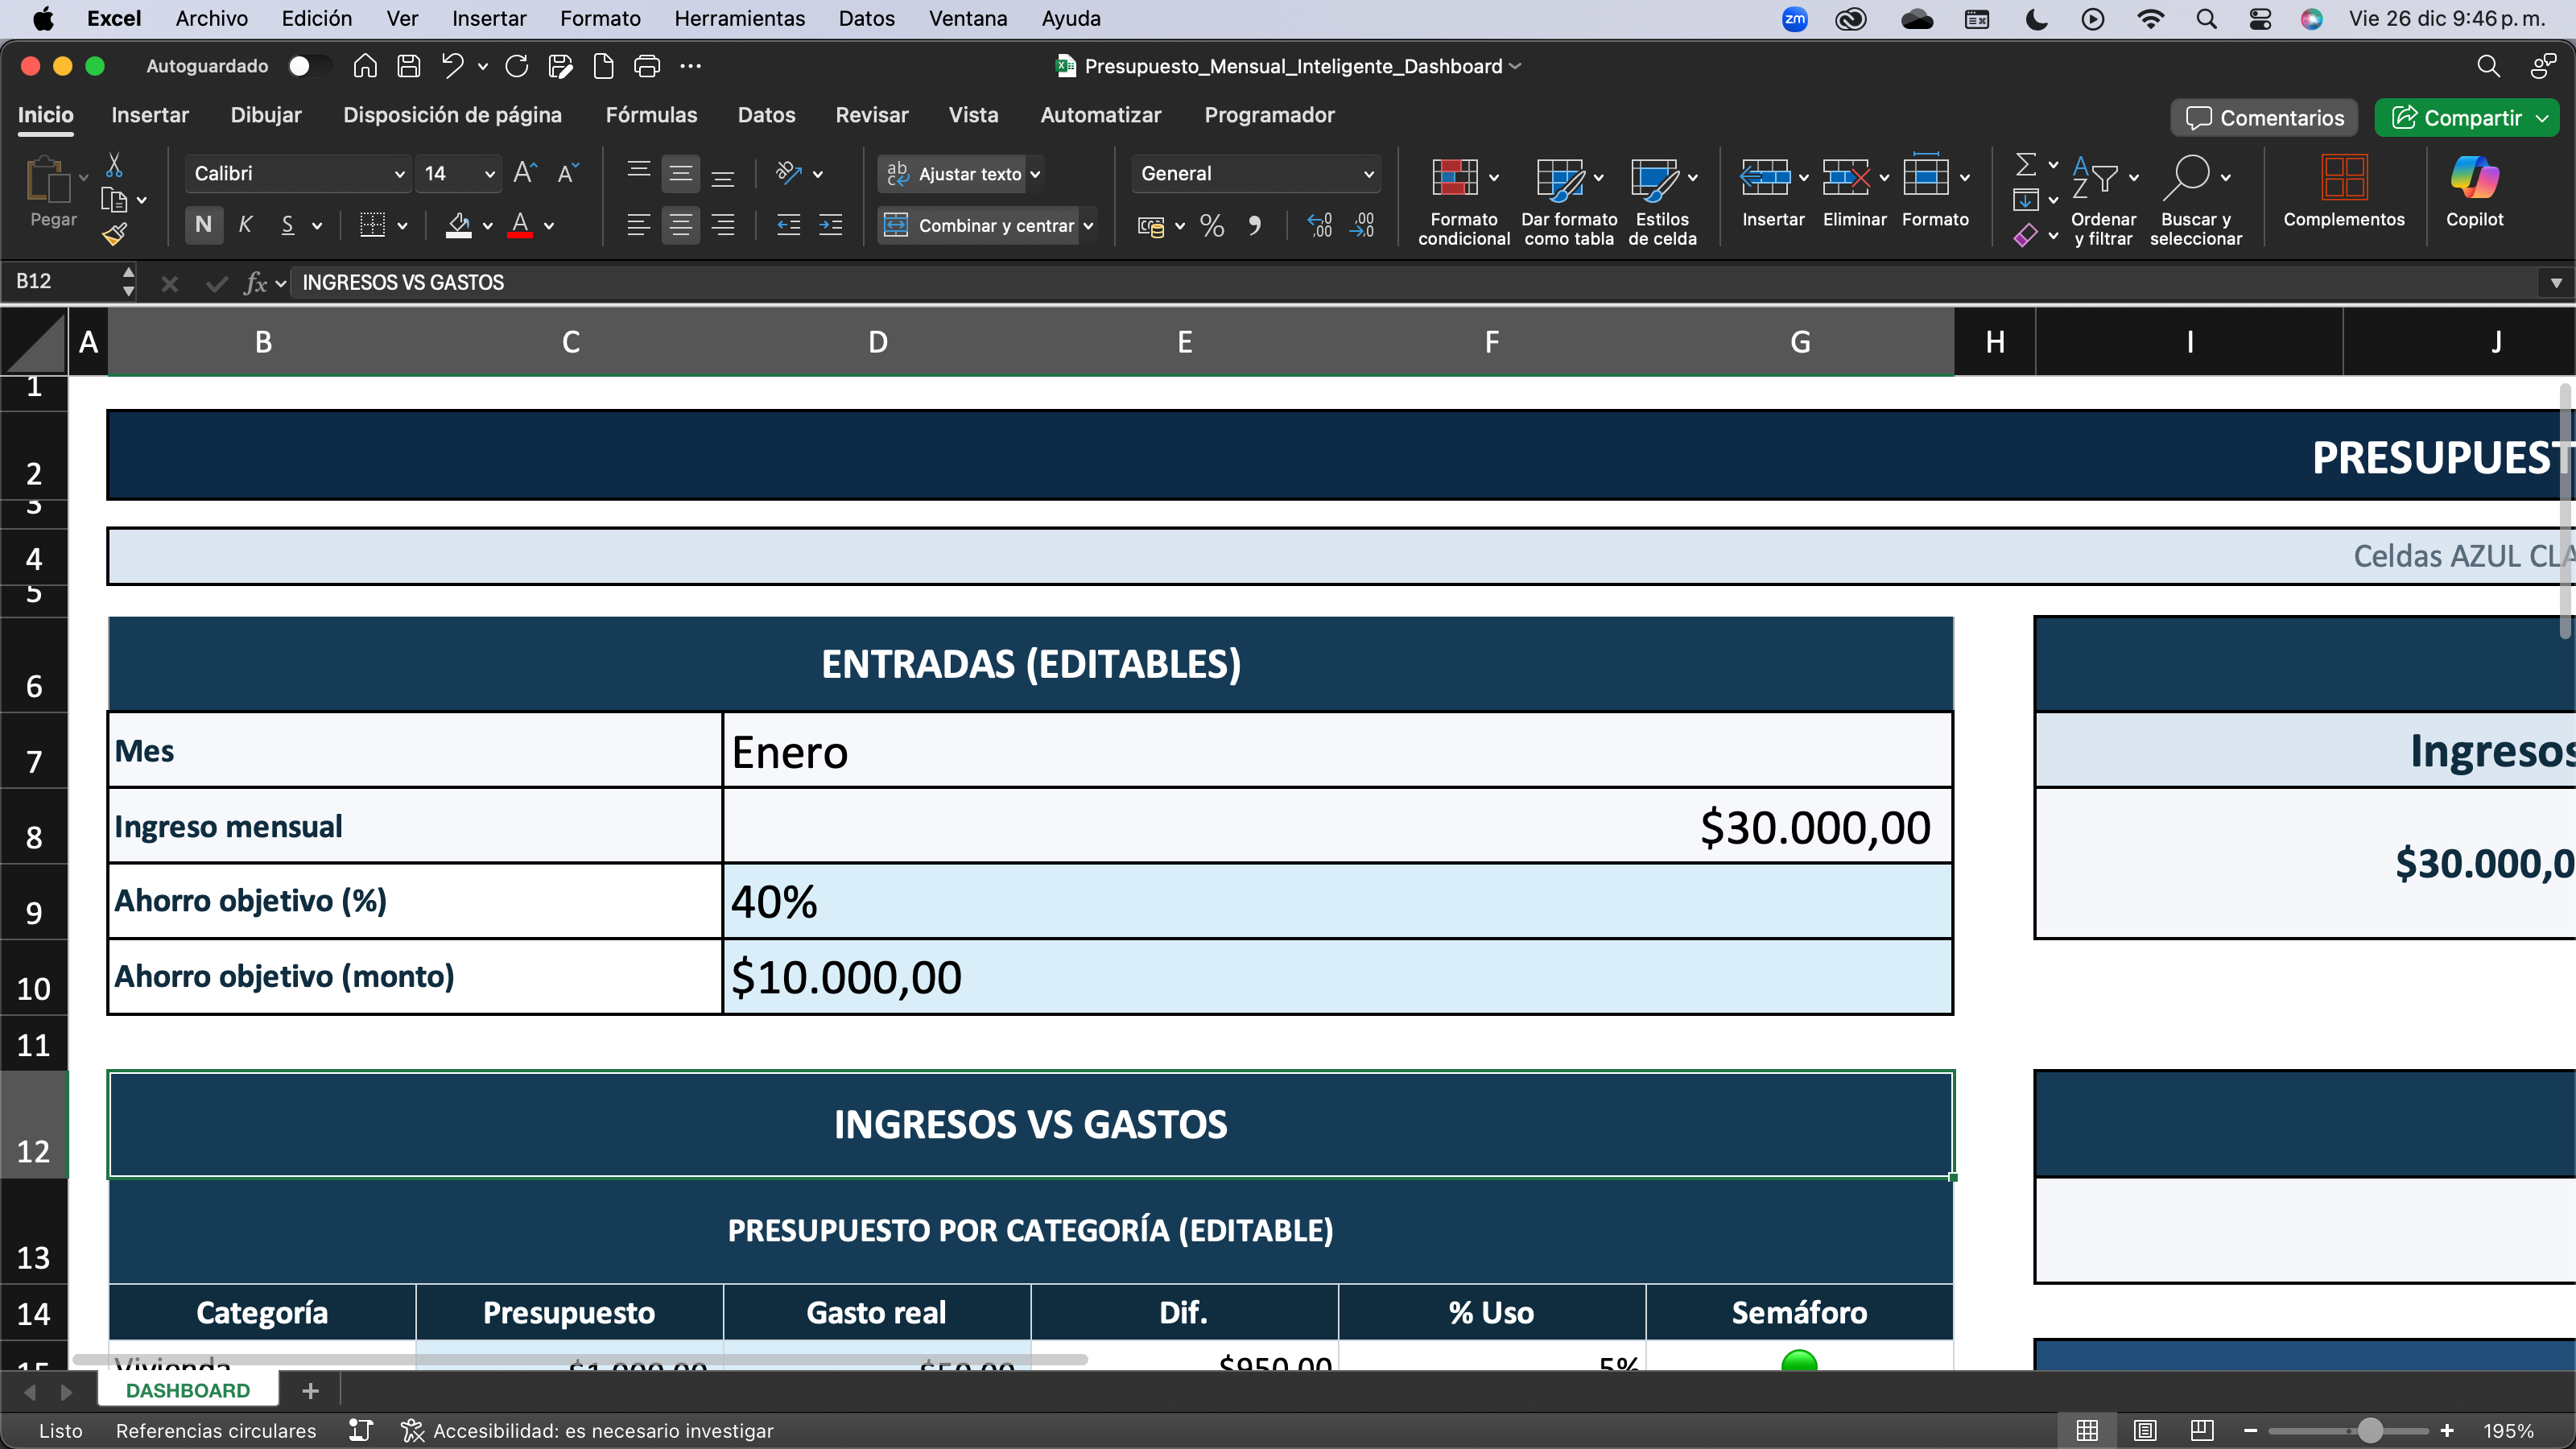Click the AutoSum sigma icon
This screenshot has width=2576, height=1449.
[x=2025, y=163]
